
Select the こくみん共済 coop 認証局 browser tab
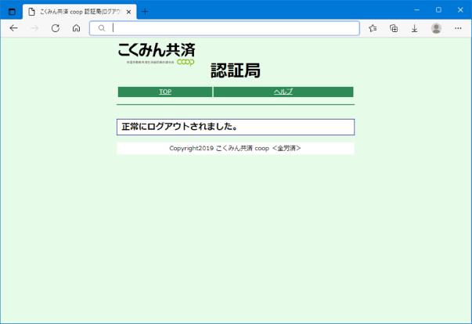click(x=80, y=12)
